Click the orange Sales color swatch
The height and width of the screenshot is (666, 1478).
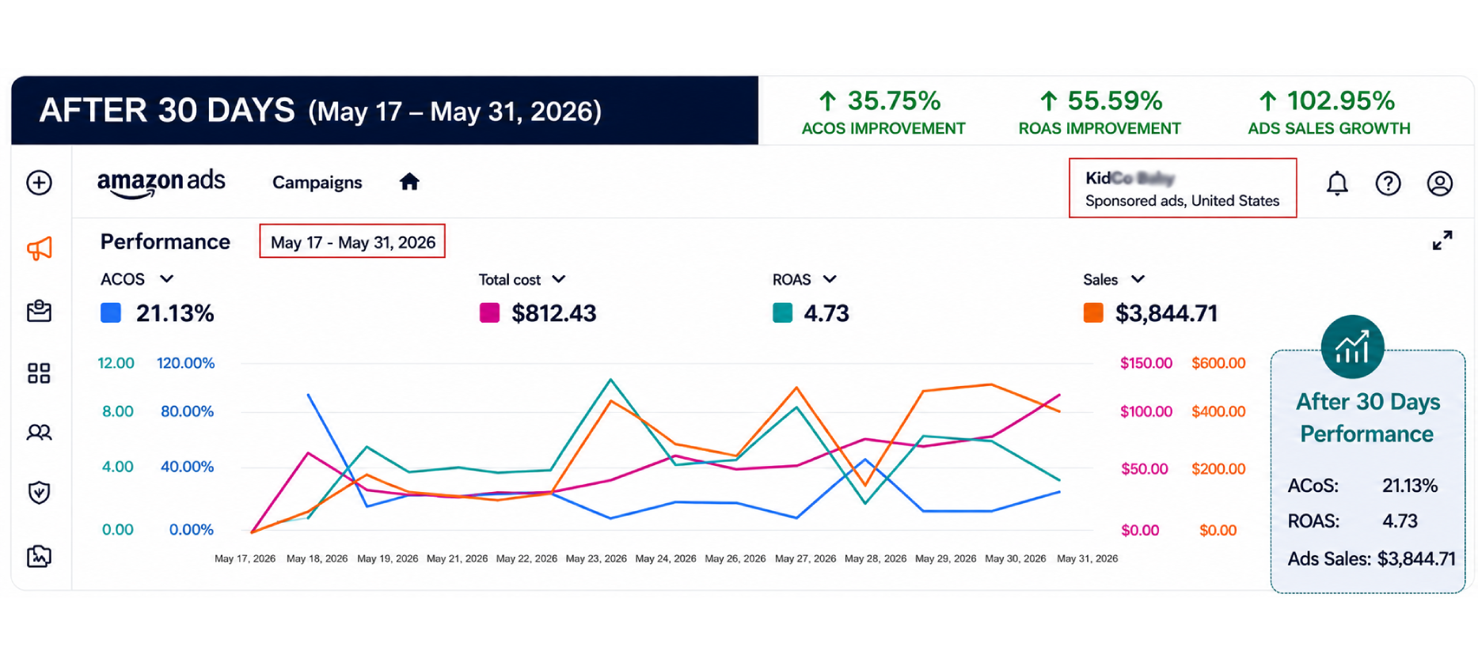tap(1093, 313)
